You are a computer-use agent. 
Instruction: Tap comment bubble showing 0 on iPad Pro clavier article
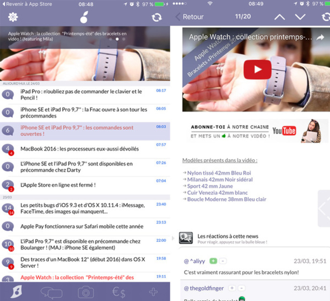click(x=8, y=95)
